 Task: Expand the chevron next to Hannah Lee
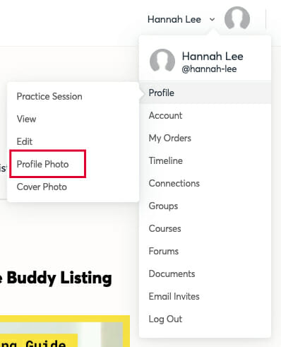tap(213, 19)
